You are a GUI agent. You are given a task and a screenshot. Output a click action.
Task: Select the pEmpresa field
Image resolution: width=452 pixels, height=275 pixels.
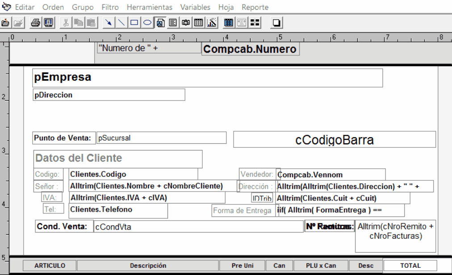208,78
